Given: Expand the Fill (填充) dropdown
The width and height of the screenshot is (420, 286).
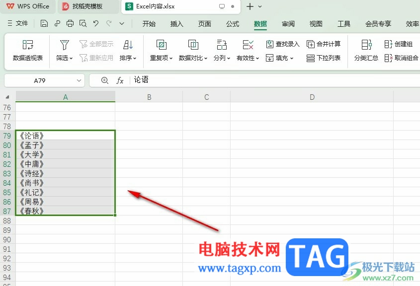Looking at the screenshot, I should tap(292, 58).
